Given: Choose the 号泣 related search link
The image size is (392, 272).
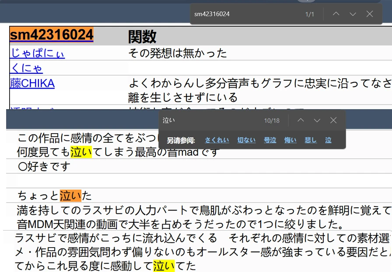Looking at the screenshot, I should [x=270, y=140].
